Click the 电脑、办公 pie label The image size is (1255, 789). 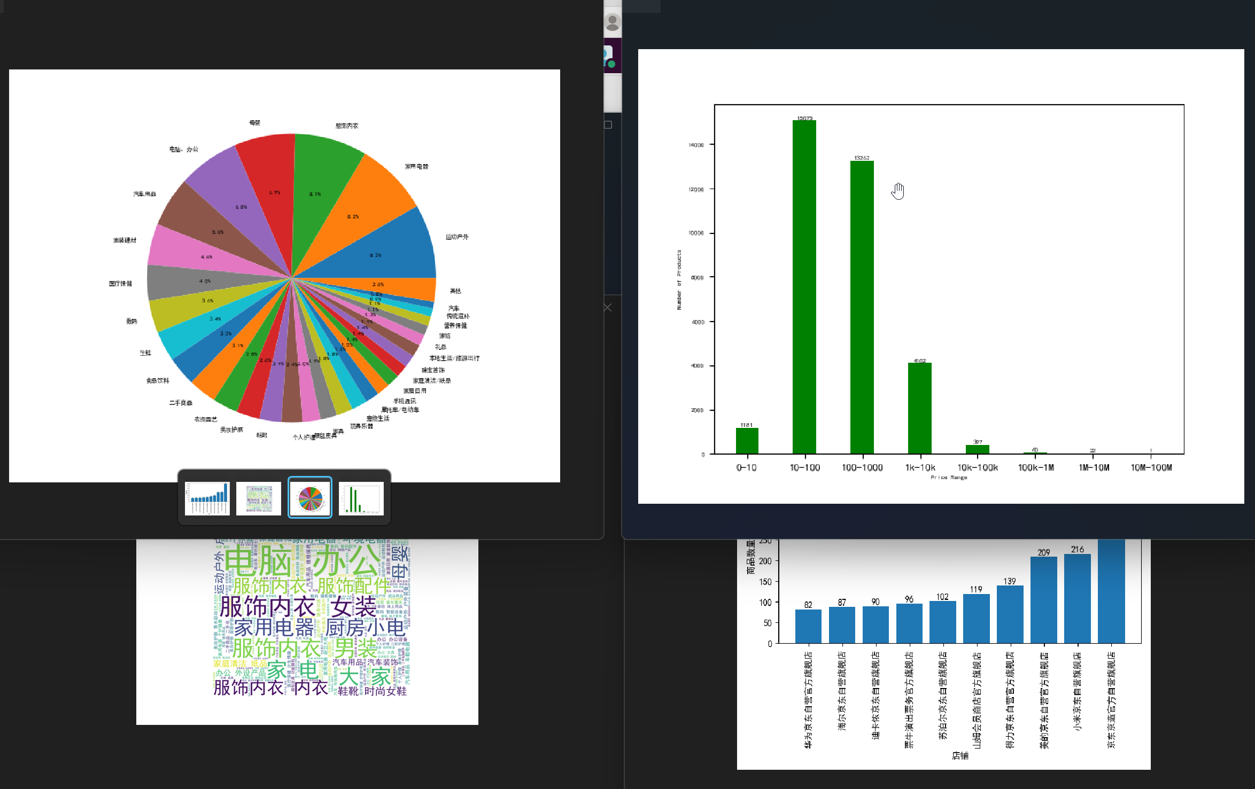coord(183,149)
